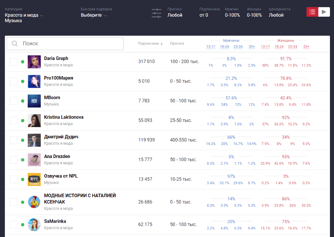Switch to video play view
334x237 pixels.
324,12
